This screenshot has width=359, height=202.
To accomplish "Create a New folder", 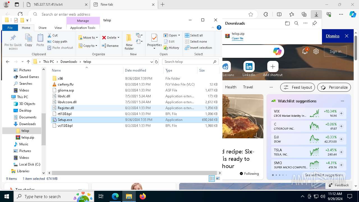I will [129, 42].
